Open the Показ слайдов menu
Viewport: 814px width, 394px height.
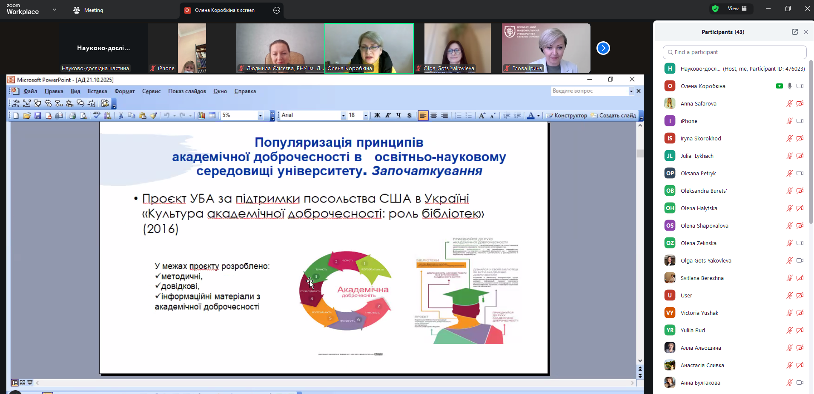187,91
